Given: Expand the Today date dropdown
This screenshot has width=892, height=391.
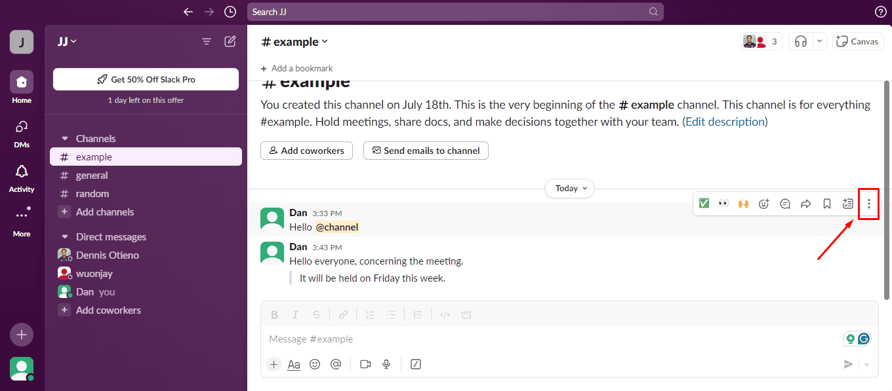Looking at the screenshot, I should point(569,189).
